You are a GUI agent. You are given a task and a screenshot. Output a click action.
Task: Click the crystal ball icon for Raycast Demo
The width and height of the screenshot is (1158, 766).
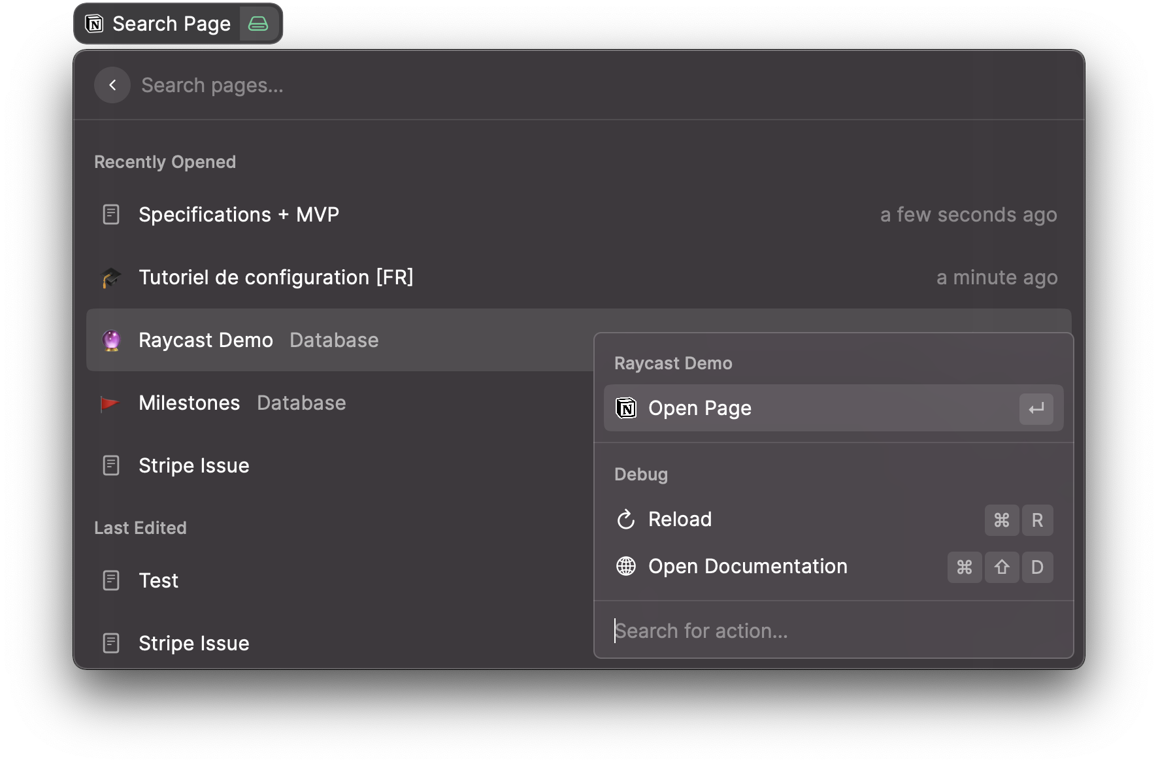click(x=111, y=340)
